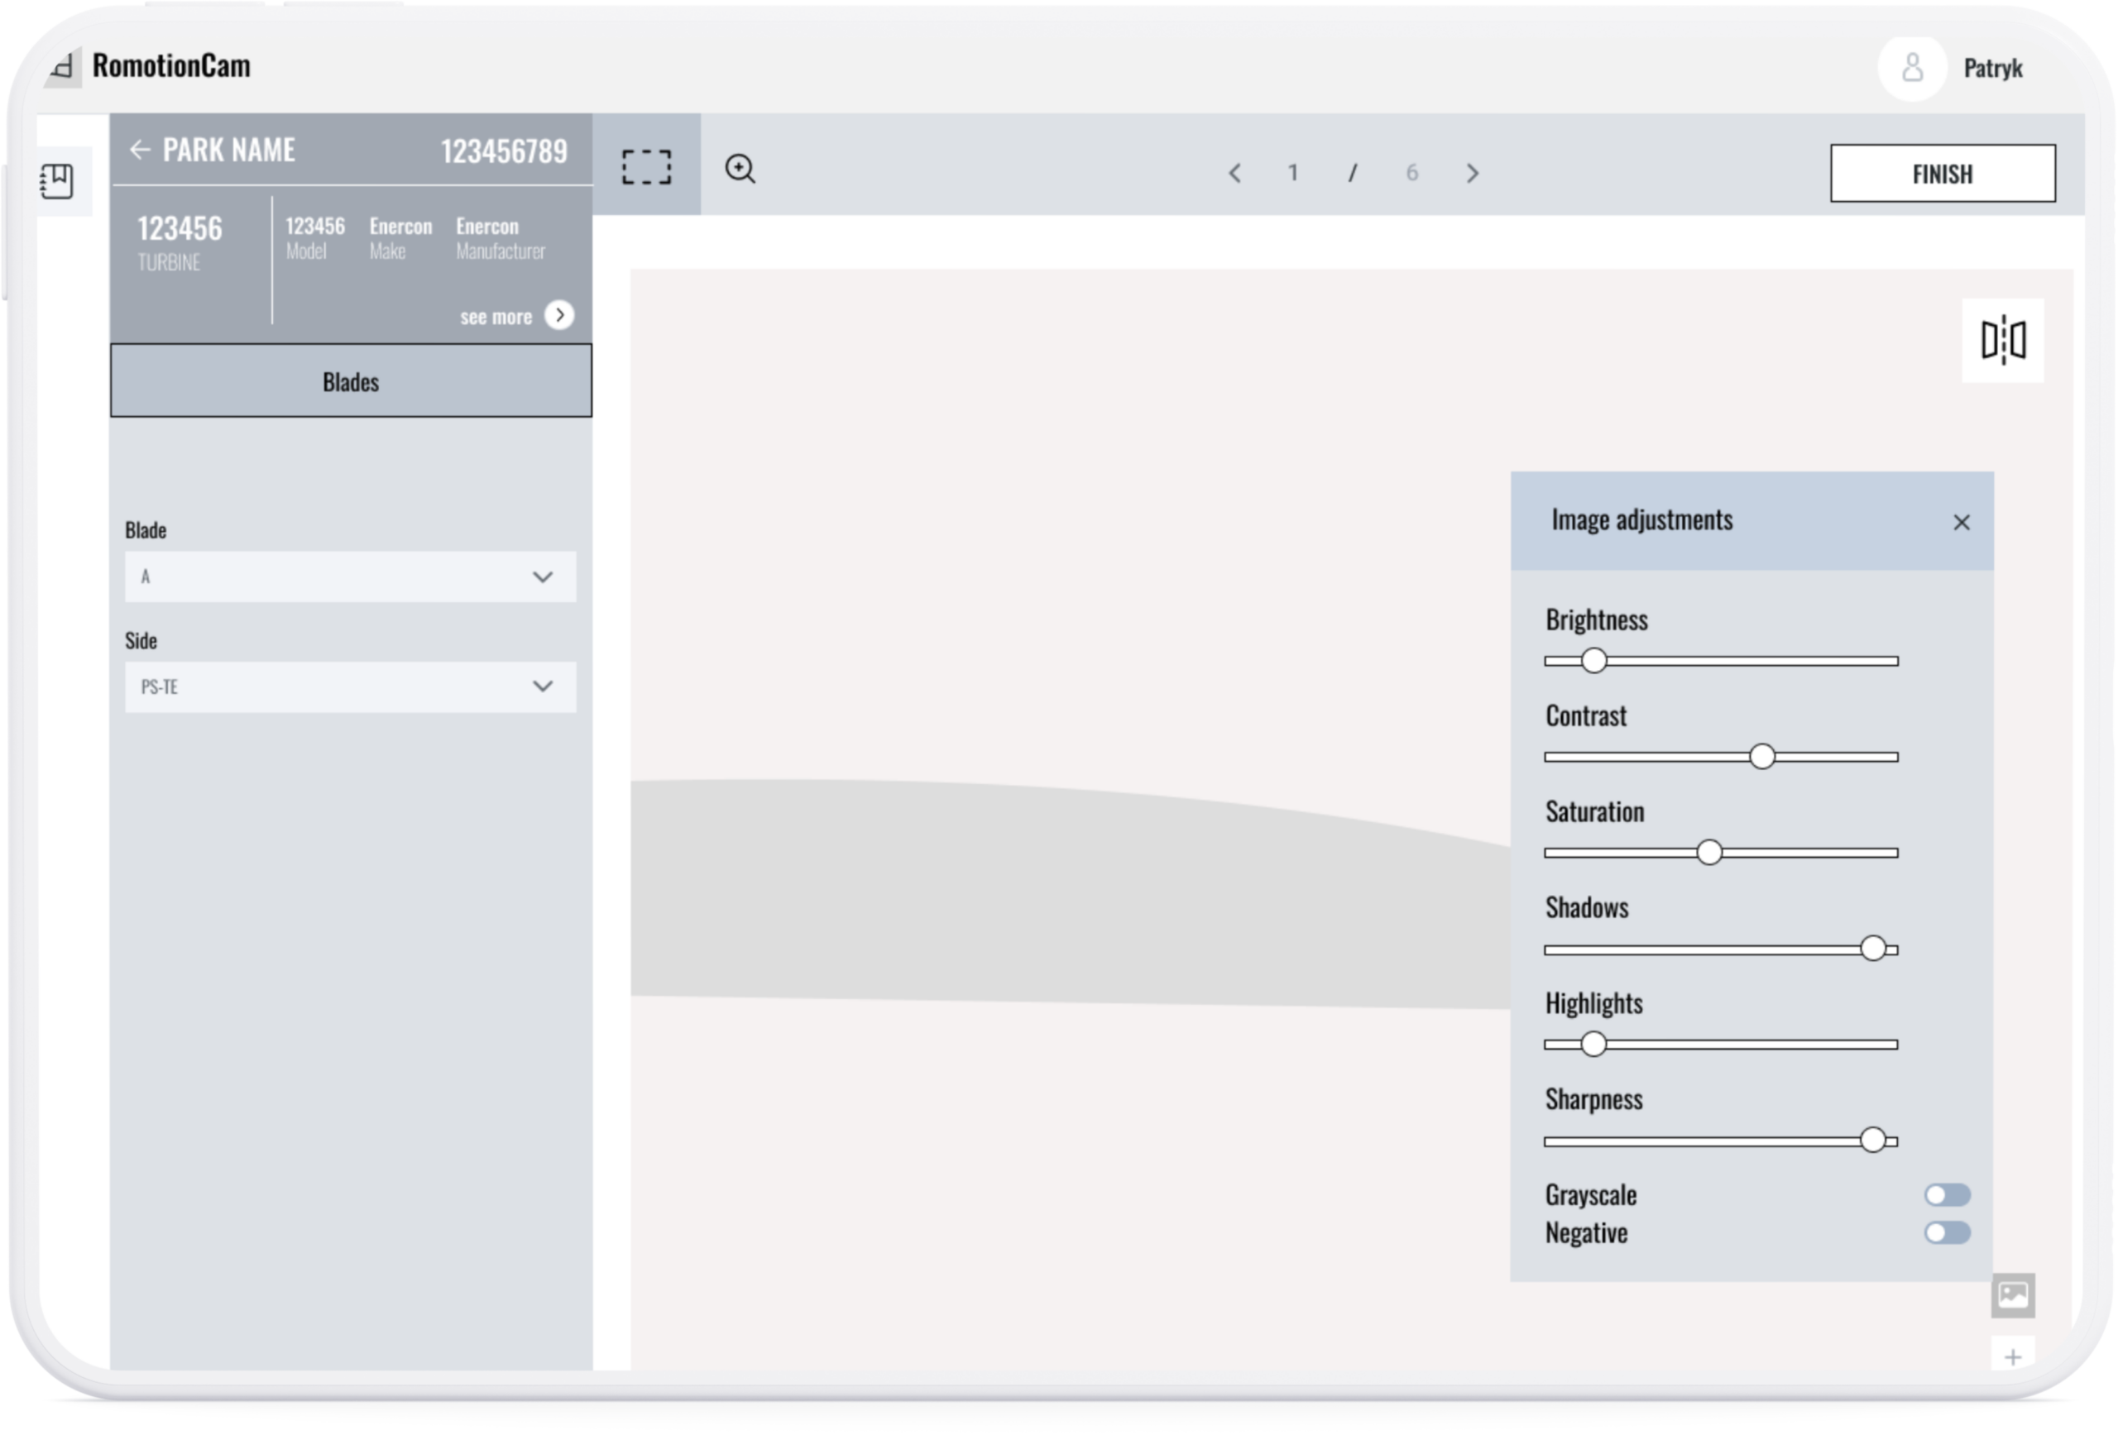Open Patryk user profile avatar
This screenshot has height=1435, width=2118.
(x=1912, y=69)
